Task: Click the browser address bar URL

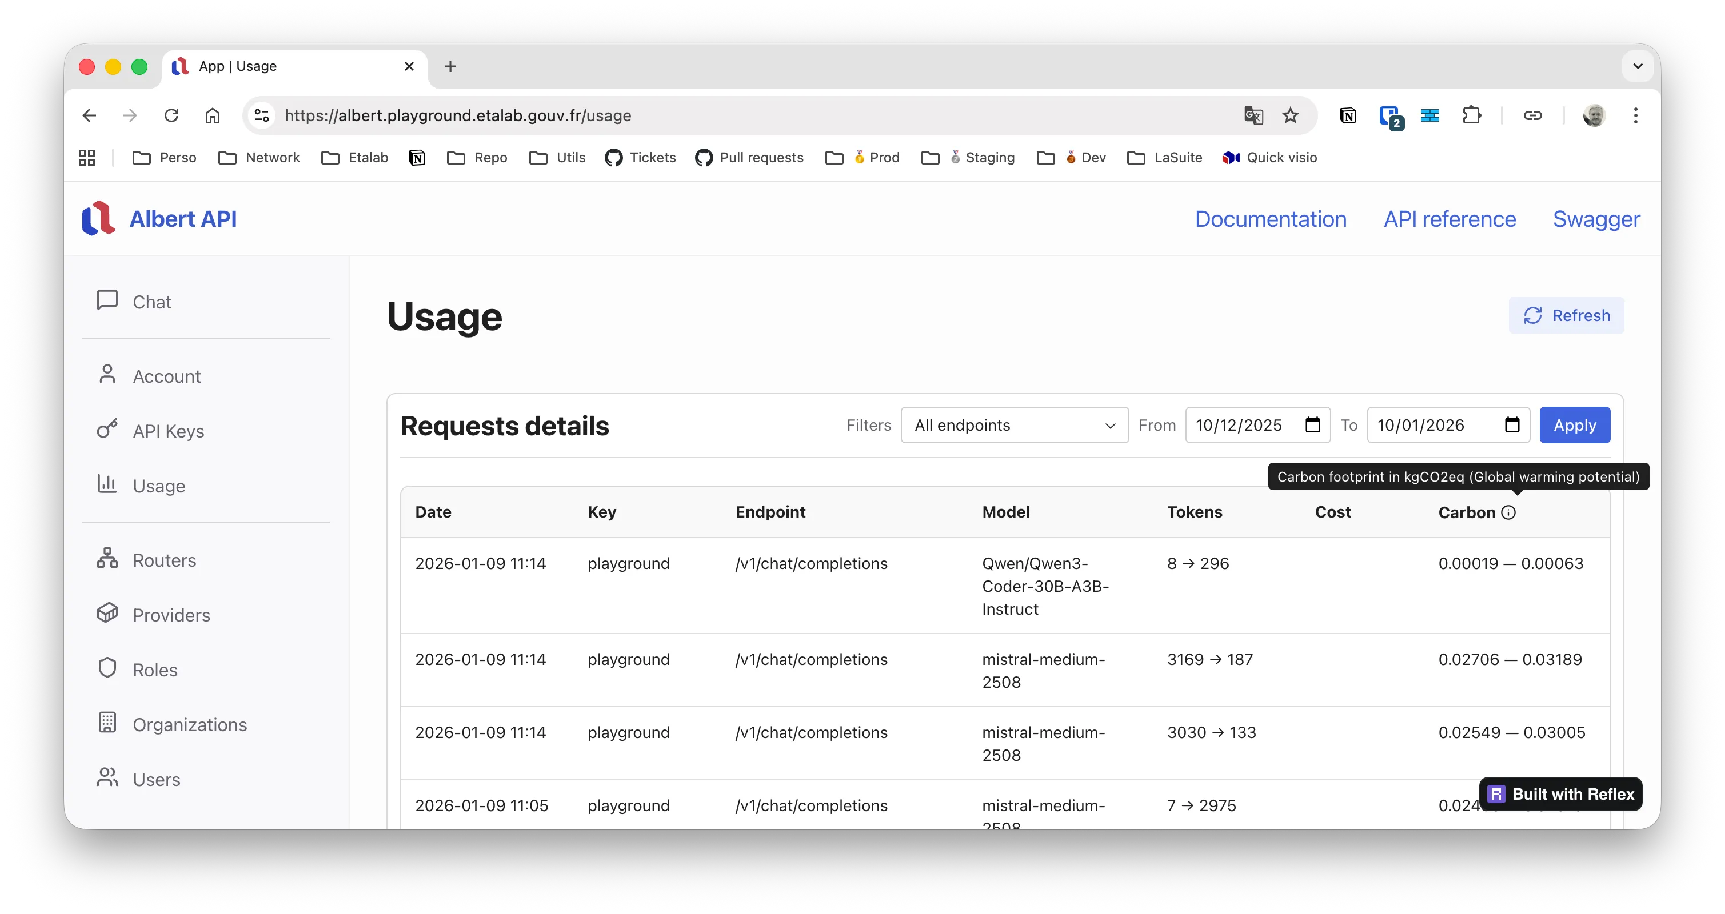Action: point(460,115)
